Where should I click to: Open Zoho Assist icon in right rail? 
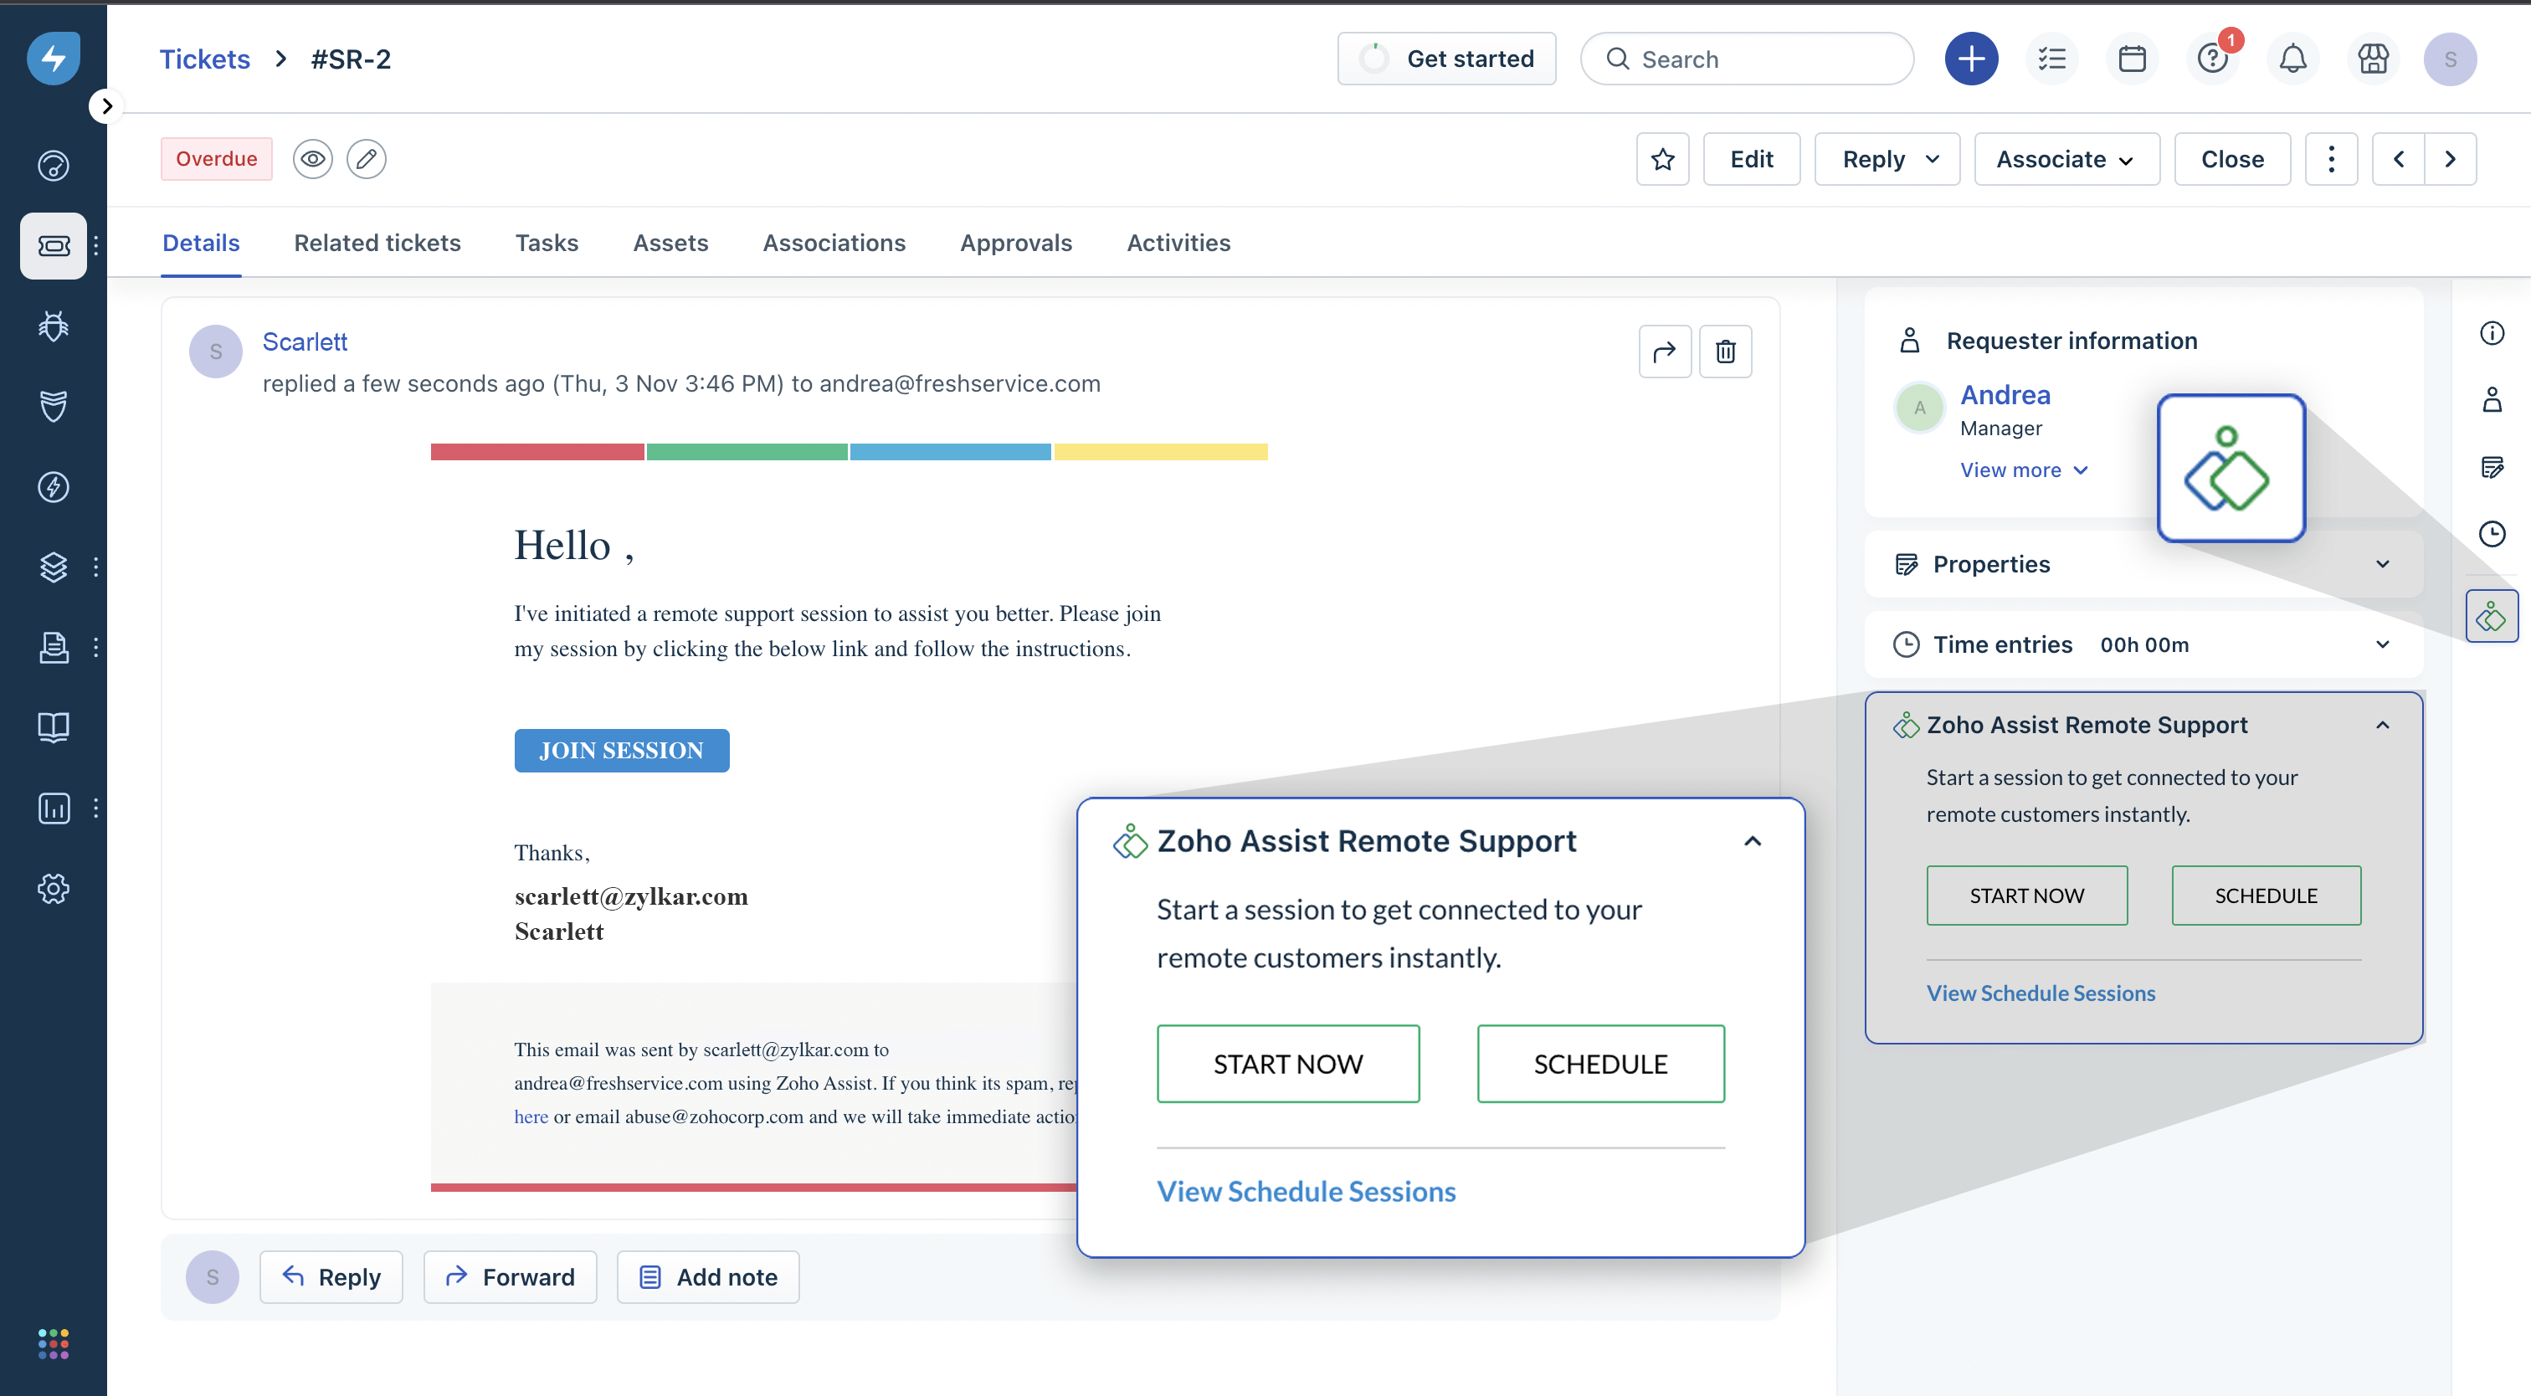click(2491, 617)
